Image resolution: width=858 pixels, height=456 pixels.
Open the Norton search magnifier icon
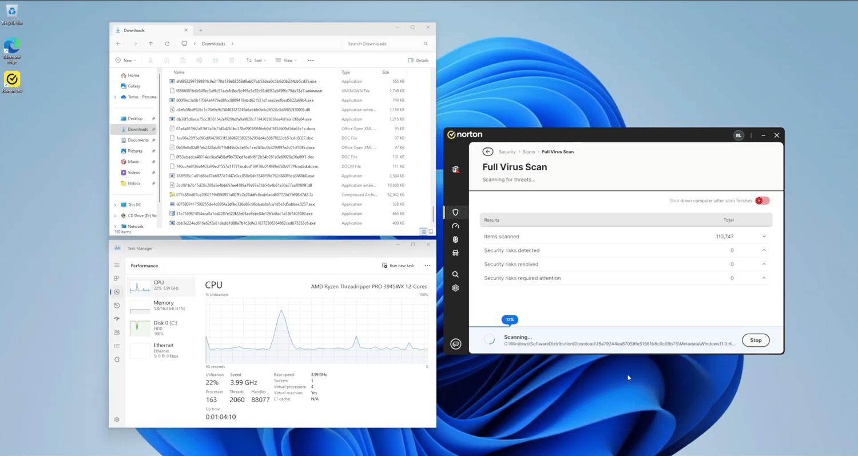pyautogui.click(x=455, y=274)
